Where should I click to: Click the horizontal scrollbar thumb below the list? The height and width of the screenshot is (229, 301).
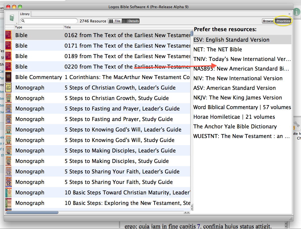32,213
